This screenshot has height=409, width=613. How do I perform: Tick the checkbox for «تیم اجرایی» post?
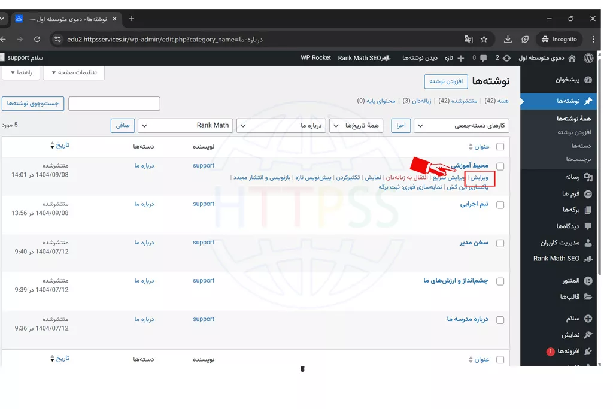(x=500, y=205)
